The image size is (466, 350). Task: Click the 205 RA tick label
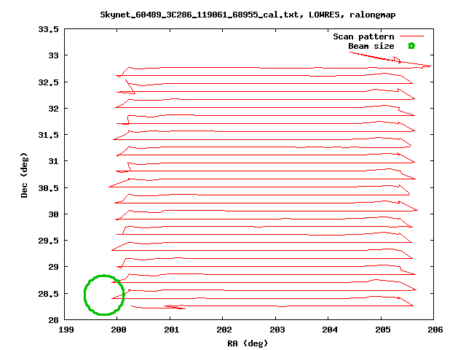pyautogui.click(x=382, y=330)
